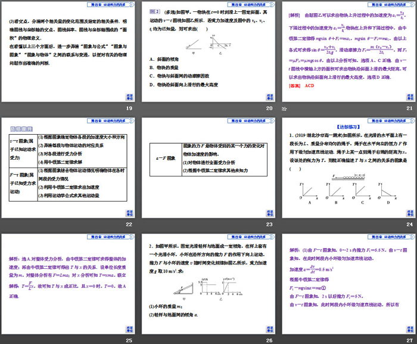The width and height of the screenshot is (417, 344).
Task: Click the chapter header banner on slide 26
Action: click(x=251, y=237)
